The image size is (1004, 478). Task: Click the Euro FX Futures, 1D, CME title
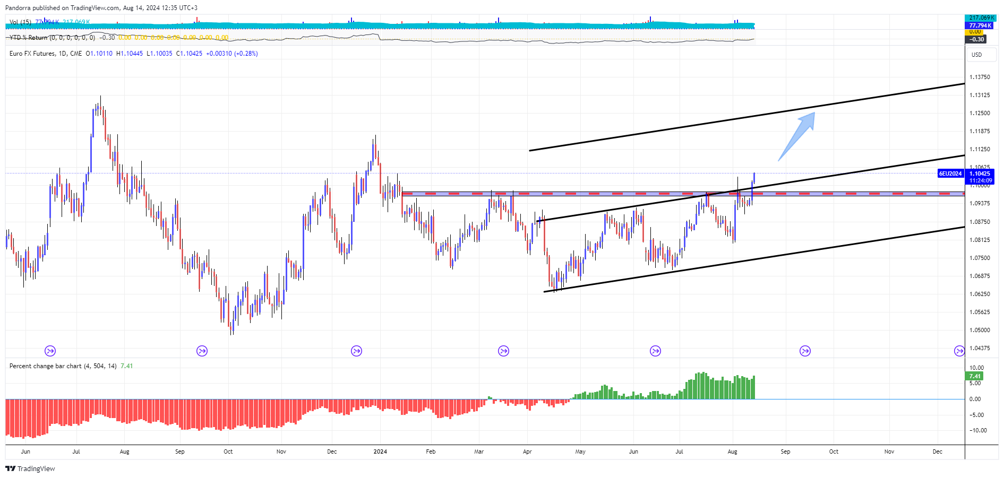point(46,54)
